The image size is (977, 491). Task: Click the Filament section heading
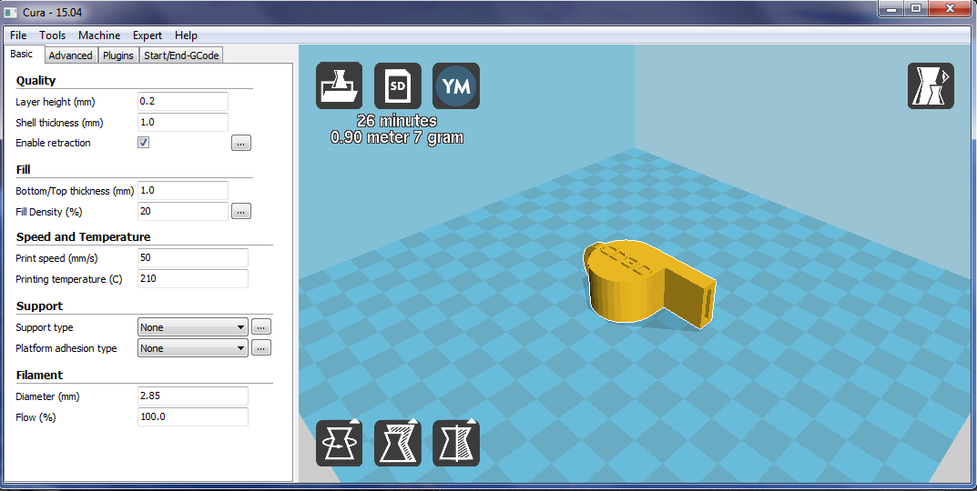tap(39, 376)
